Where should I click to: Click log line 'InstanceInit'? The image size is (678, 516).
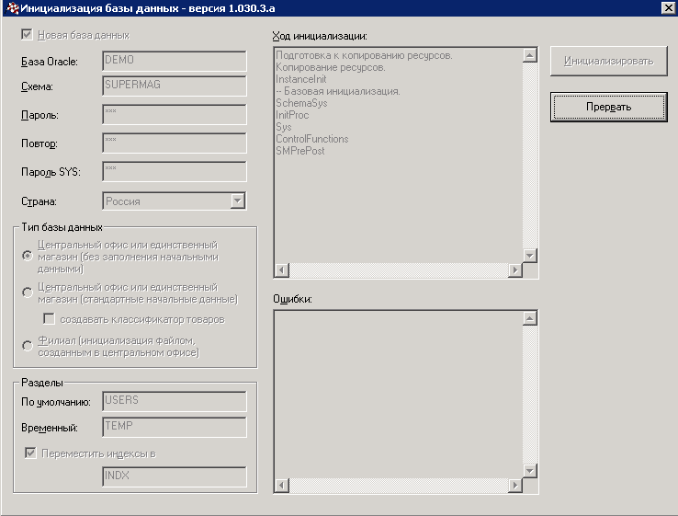tap(301, 79)
